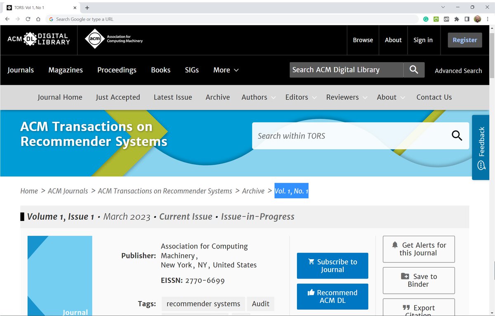The height and width of the screenshot is (316, 495).
Task: Click the Register button
Action: pyautogui.click(x=464, y=40)
